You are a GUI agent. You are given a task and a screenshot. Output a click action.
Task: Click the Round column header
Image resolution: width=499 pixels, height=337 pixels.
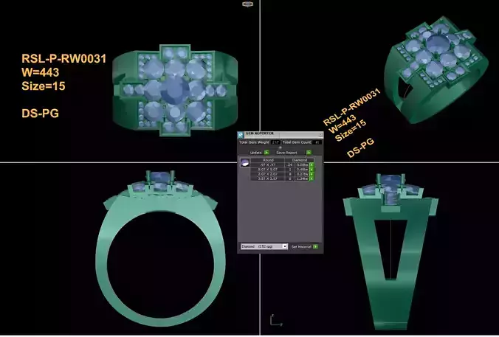tap(268, 160)
